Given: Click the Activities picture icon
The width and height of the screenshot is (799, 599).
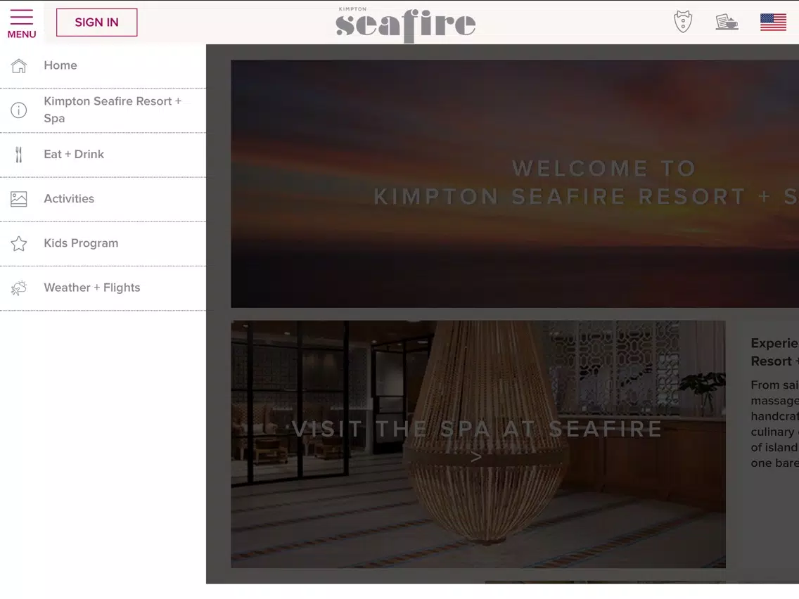Looking at the screenshot, I should click(19, 199).
